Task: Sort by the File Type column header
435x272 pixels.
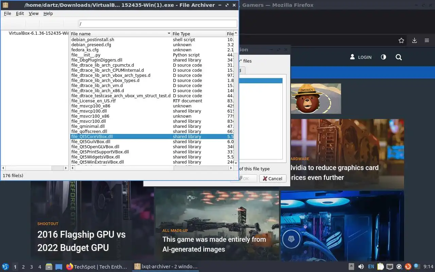Action: tap(199, 34)
